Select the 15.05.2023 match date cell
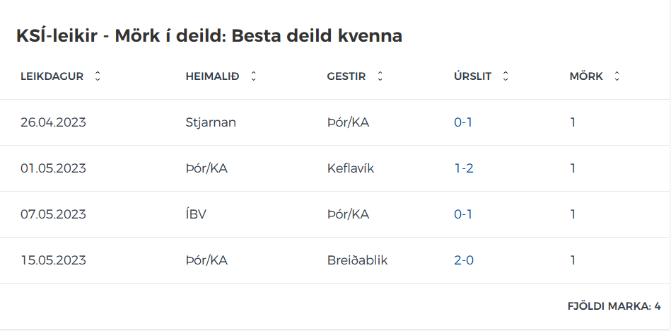 [53, 260]
